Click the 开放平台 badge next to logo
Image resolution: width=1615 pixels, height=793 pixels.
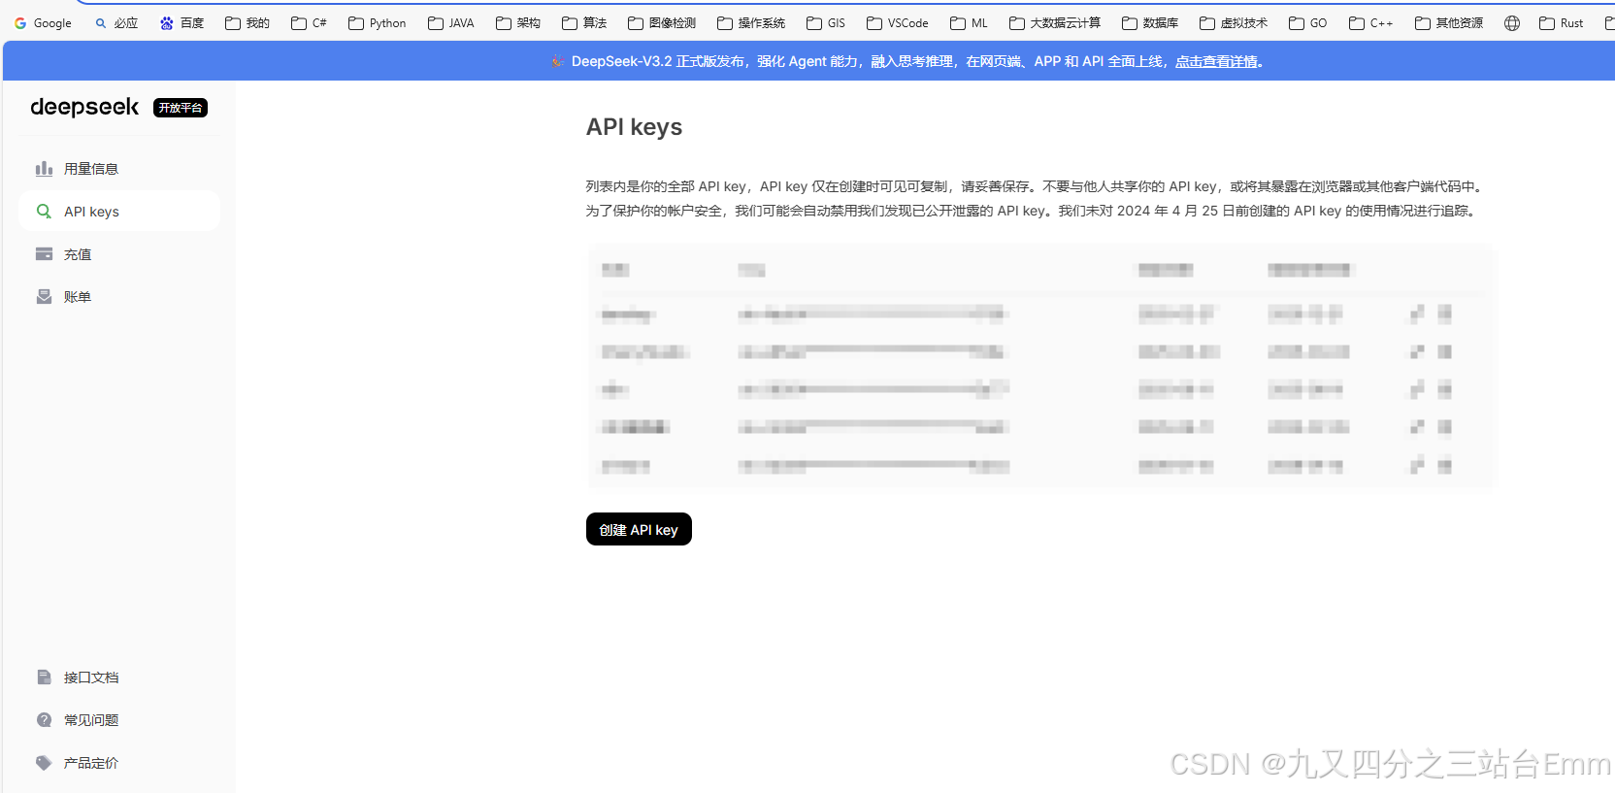pos(181,108)
